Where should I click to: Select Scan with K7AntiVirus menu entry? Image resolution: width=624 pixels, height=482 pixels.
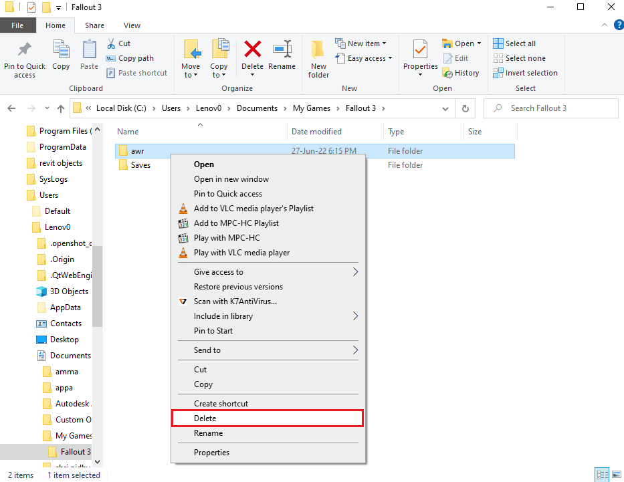[268, 302]
